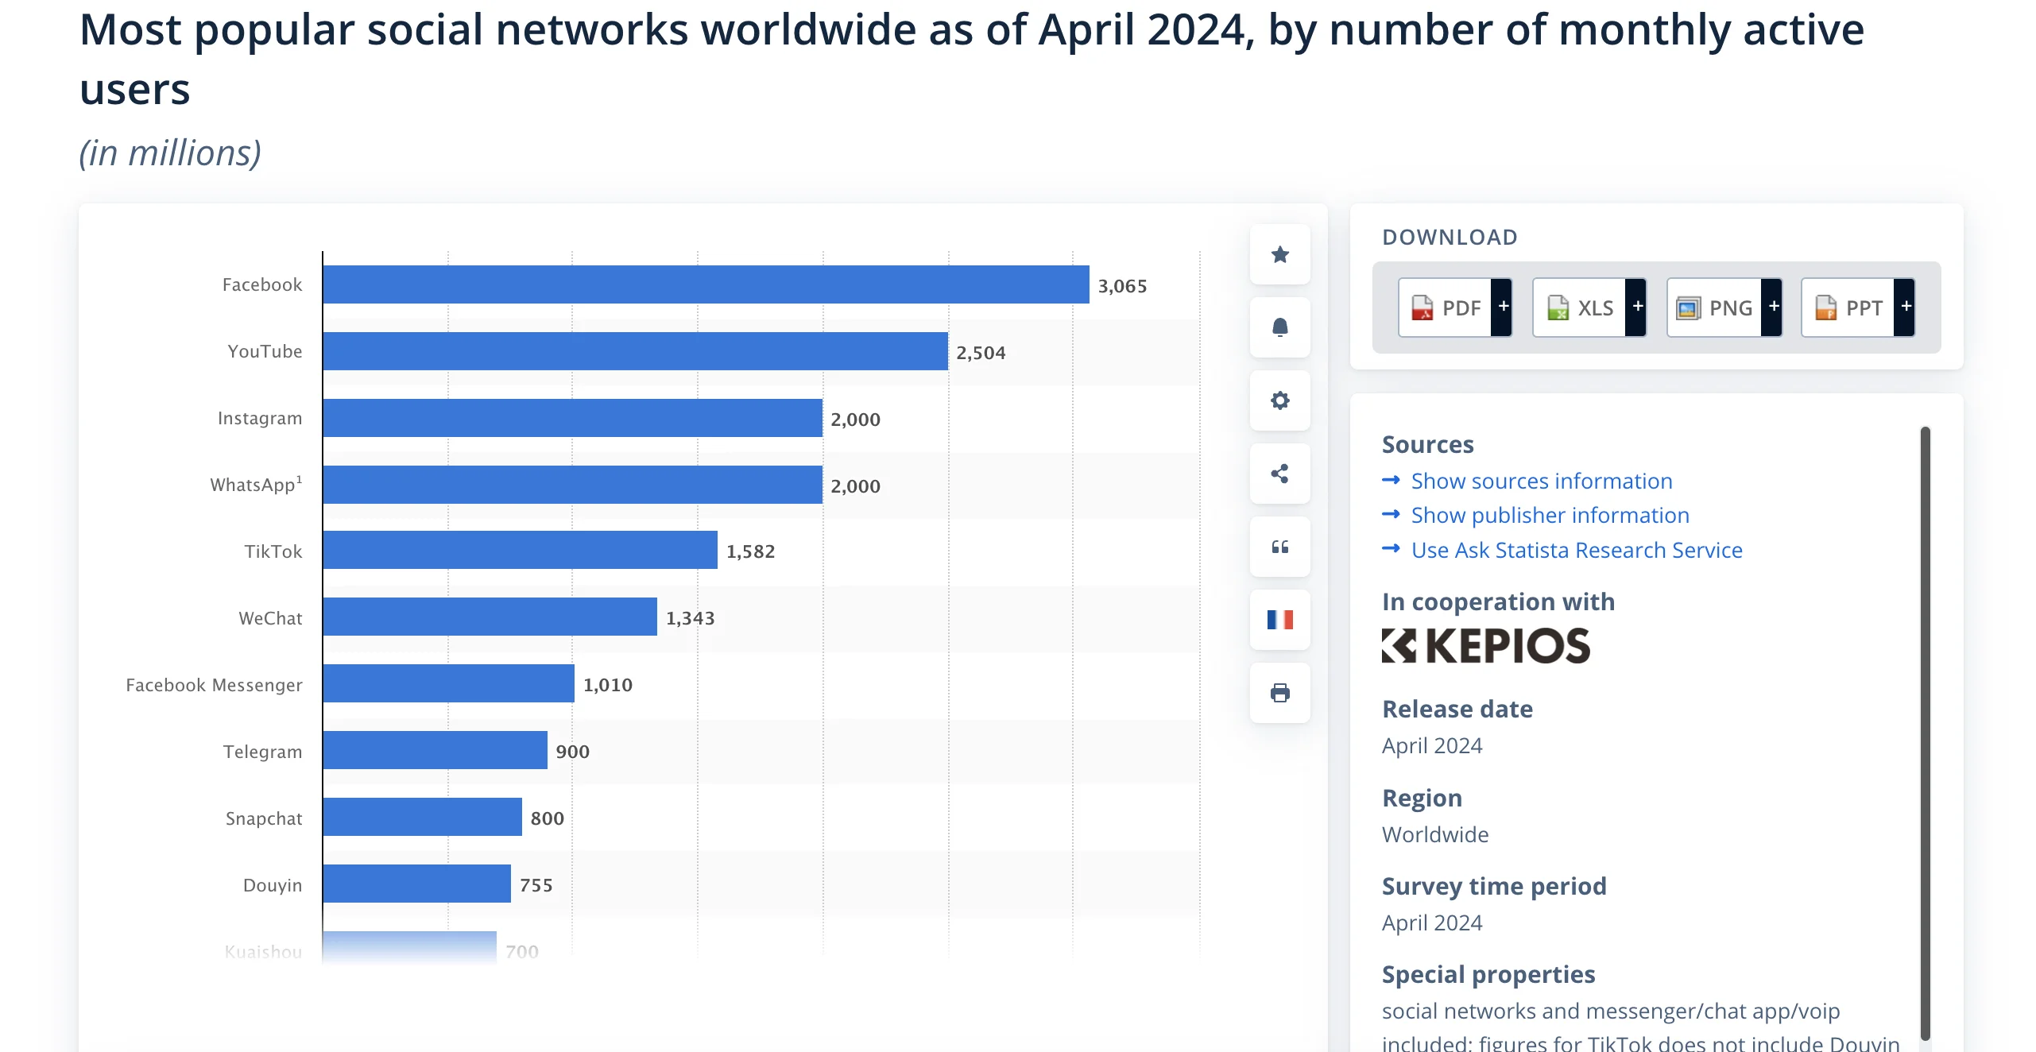Click the value label 3,065
Viewport: 2036px width, 1052px height.
click(1122, 286)
